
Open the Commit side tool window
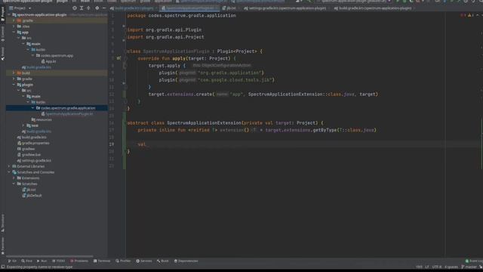pyautogui.click(x=3, y=34)
